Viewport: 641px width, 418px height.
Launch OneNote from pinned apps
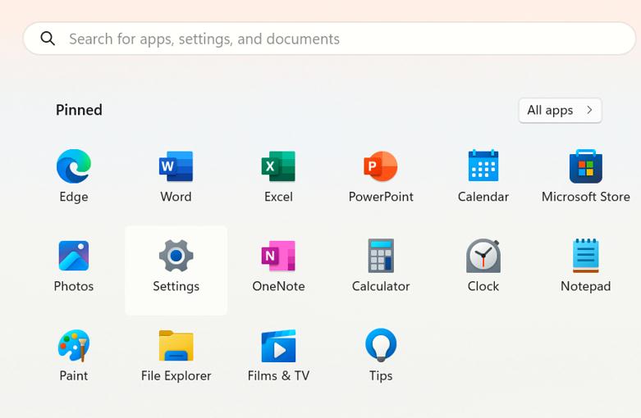(278, 257)
